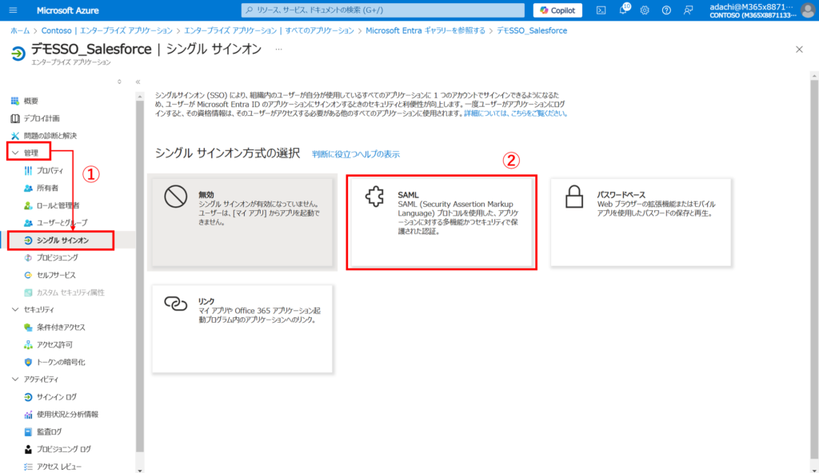
Task: Open the notifications bell
Action: (x=623, y=10)
